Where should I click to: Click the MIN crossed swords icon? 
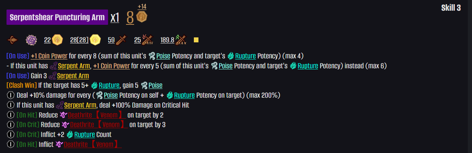148,39
